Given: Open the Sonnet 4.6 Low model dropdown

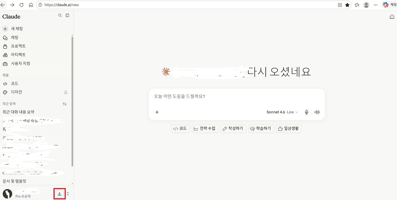Looking at the screenshot, I should (x=282, y=112).
